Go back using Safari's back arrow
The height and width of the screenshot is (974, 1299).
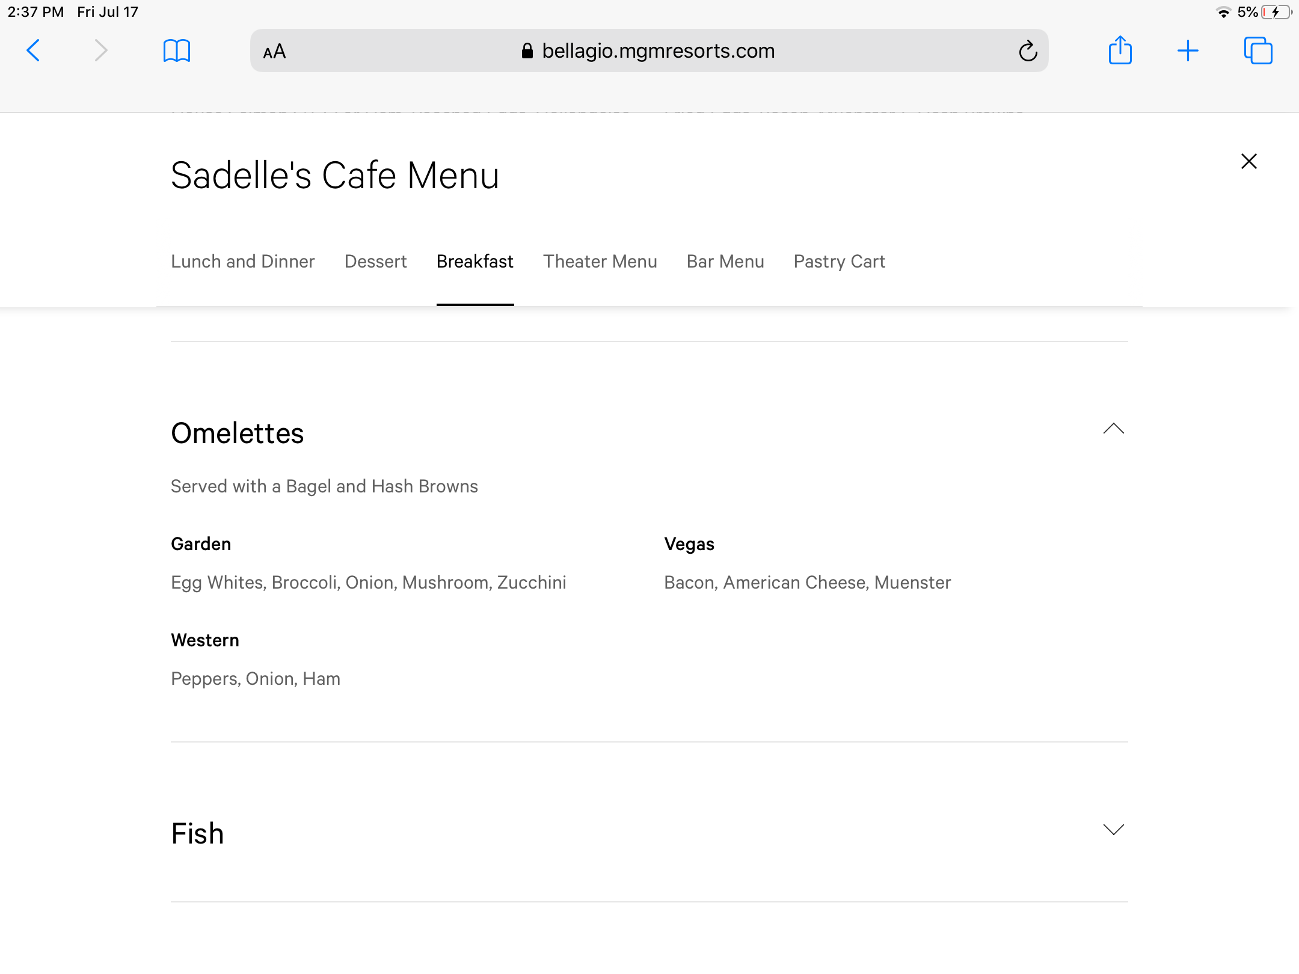tap(34, 51)
